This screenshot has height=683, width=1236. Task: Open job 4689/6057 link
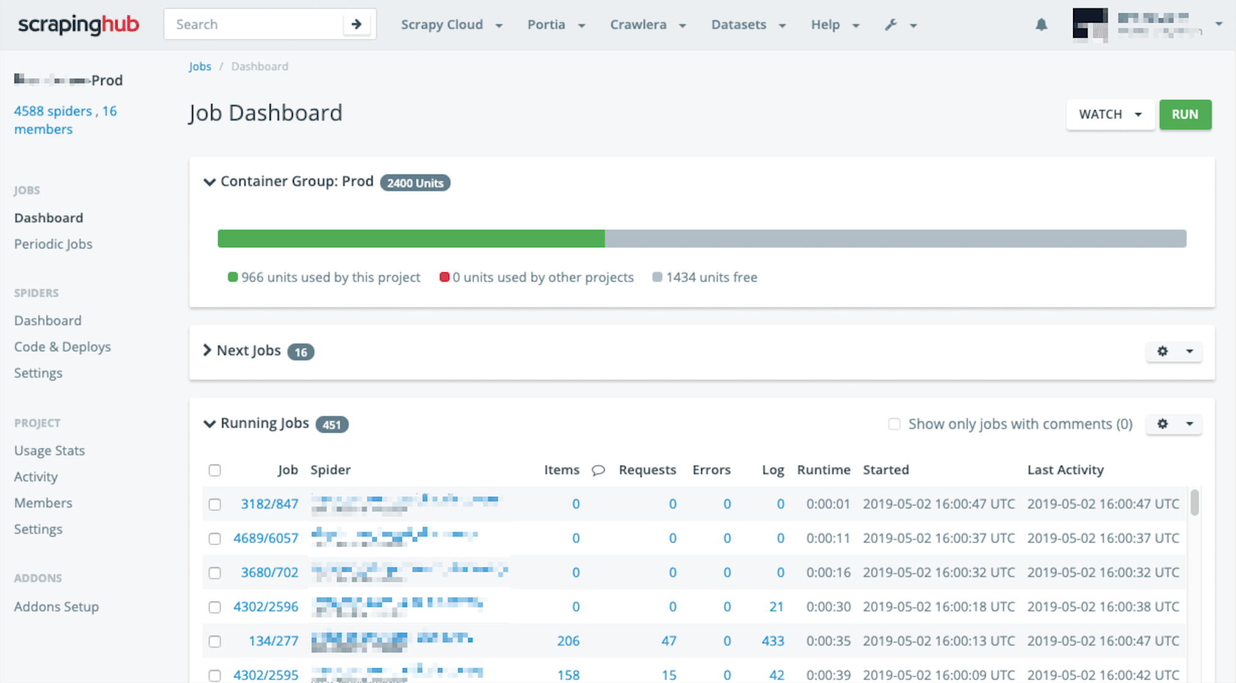pyautogui.click(x=266, y=538)
